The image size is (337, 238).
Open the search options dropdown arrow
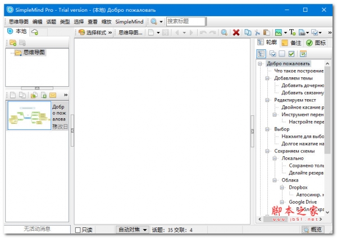161,22
